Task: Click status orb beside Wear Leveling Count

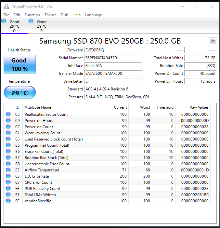Action: point(8,133)
